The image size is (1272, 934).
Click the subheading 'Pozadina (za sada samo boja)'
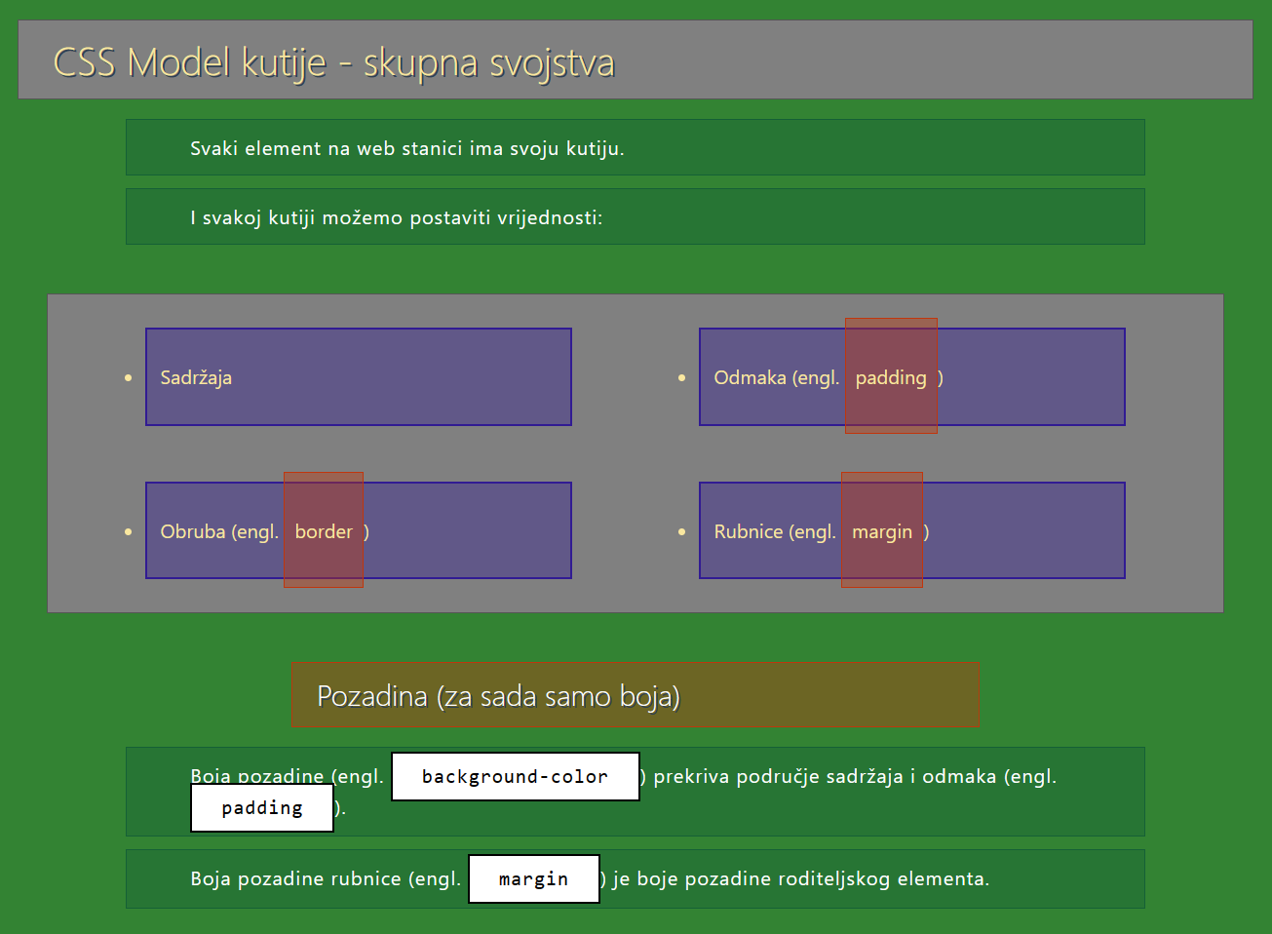[636, 695]
